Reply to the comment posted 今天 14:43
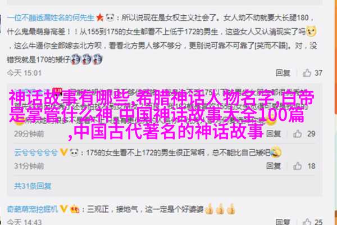The height and width of the screenshot is (225, 337). pos(283,222)
